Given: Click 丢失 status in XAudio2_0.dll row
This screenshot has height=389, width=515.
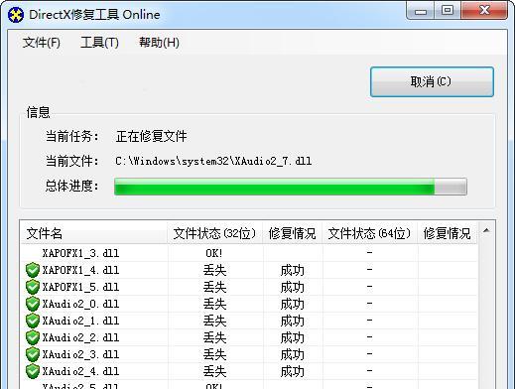Looking at the screenshot, I should [x=214, y=304].
